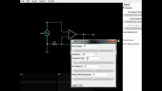This screenshot has height=91, width=162.
Task: Click left arrow of Max Voltage slider
Action: point(73,51)
